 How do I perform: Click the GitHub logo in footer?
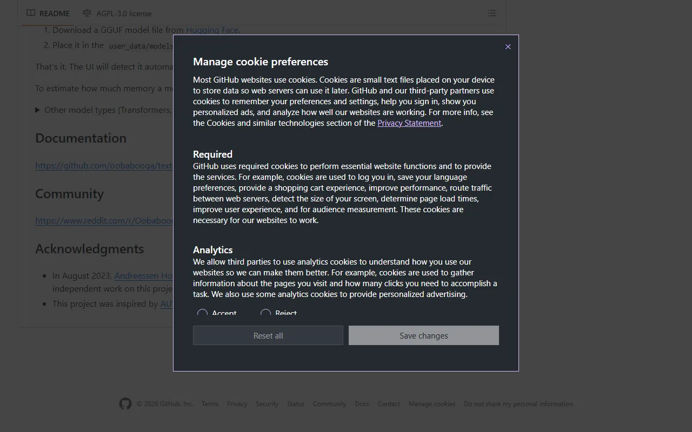tap(125, 404)
